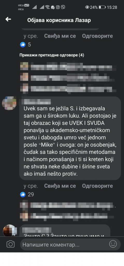
Task: Open the emoji smiley picker
Action: (113, 244)
